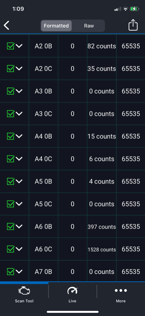This screenshot has width=145, height=316.
Task: Tap the battery charging status icon
Action: pos(134,9)
